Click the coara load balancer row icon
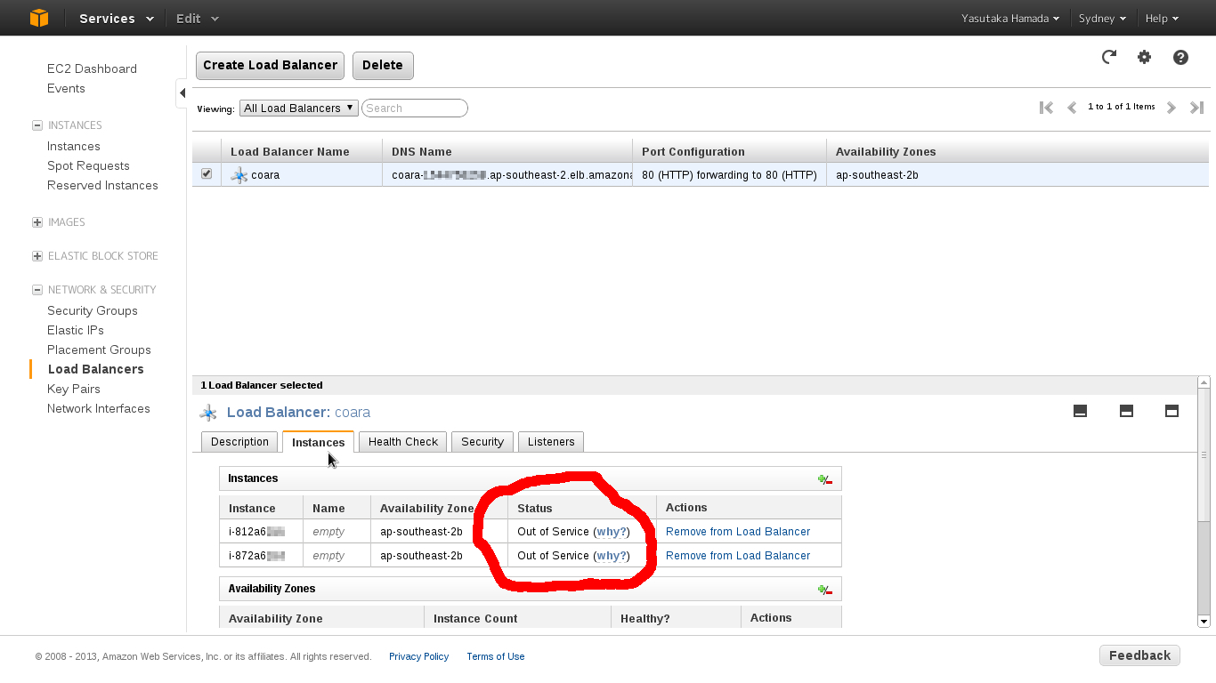The image size is (1216, 683). 239,175
